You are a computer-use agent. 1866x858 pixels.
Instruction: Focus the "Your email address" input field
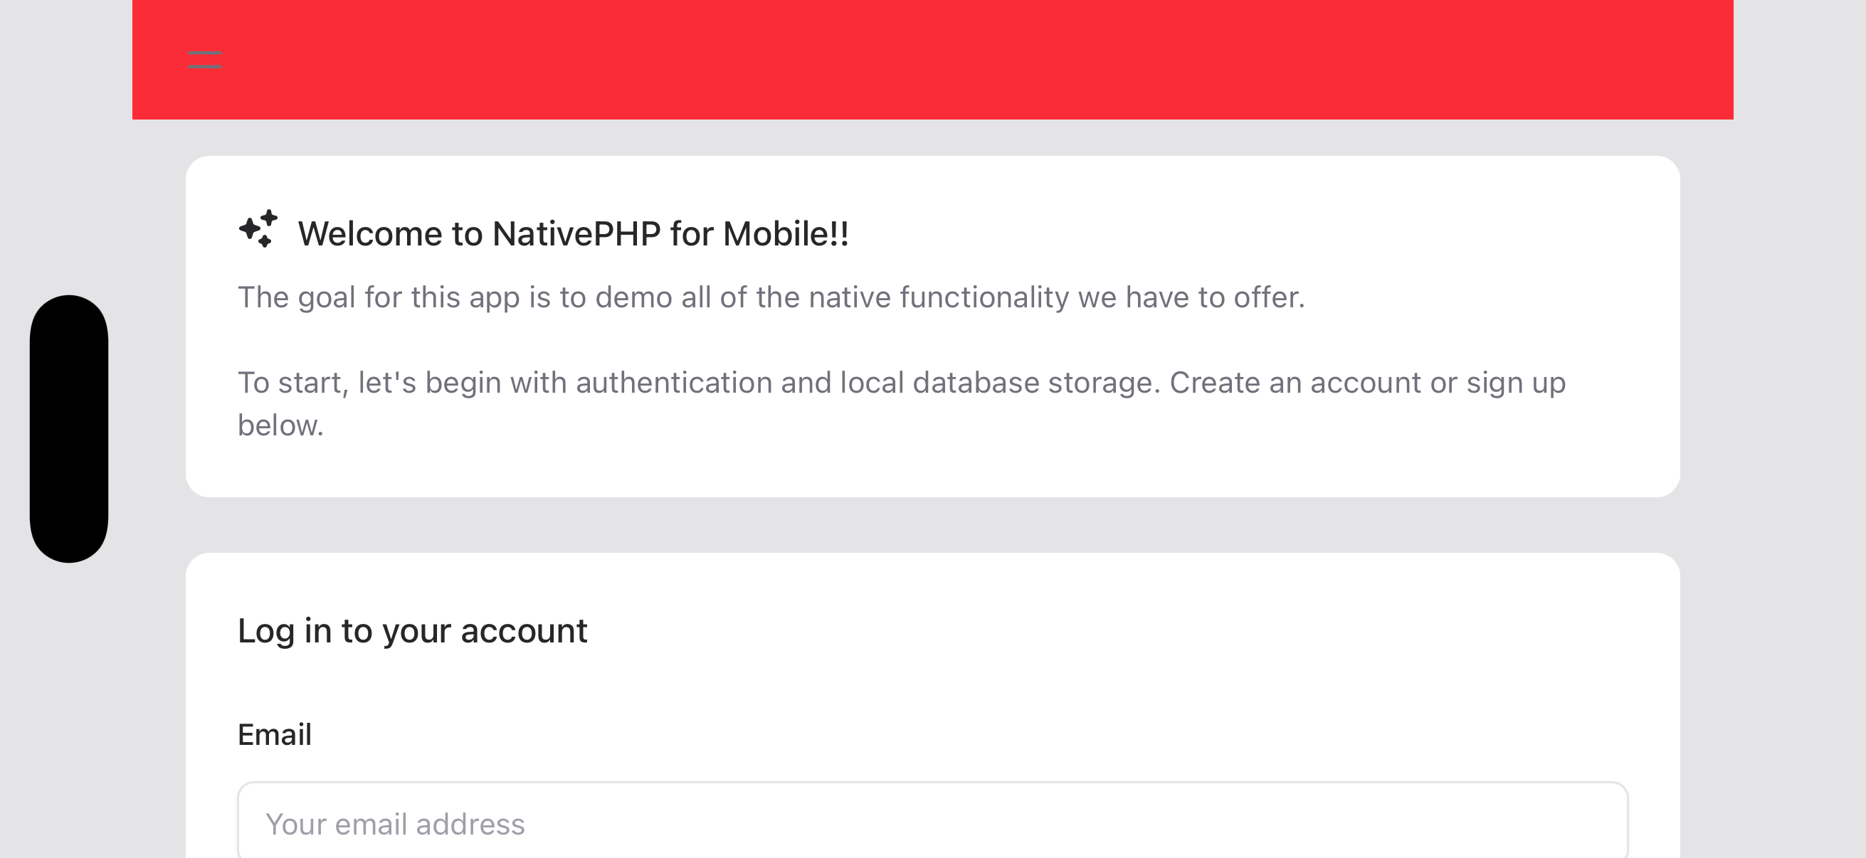click(932, 823)
